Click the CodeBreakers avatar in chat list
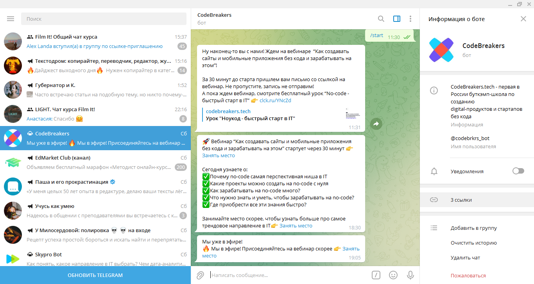The image size is (534, 284). click(13, 138)
